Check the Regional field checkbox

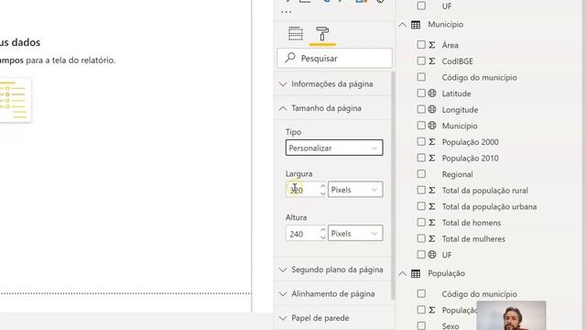click(421, 174)
